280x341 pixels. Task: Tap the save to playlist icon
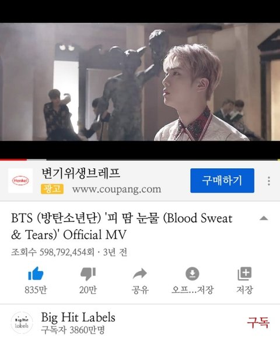pyautogui.click(x=244, y=273)
